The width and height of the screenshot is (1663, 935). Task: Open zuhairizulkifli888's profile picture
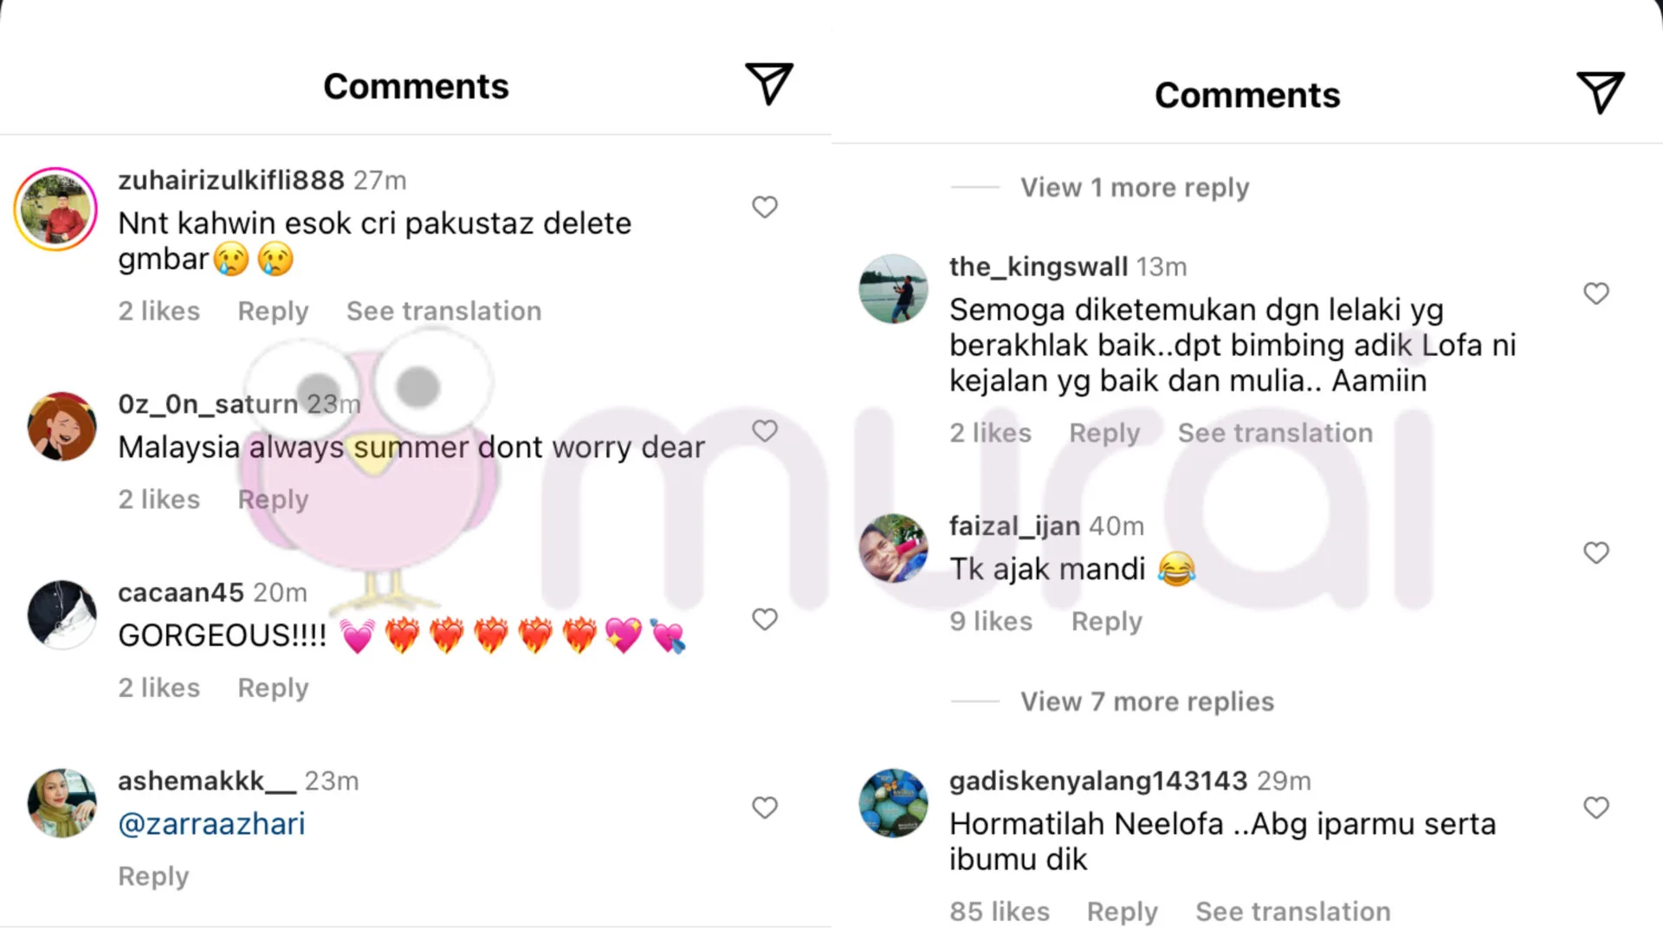[x=55, y=209]
